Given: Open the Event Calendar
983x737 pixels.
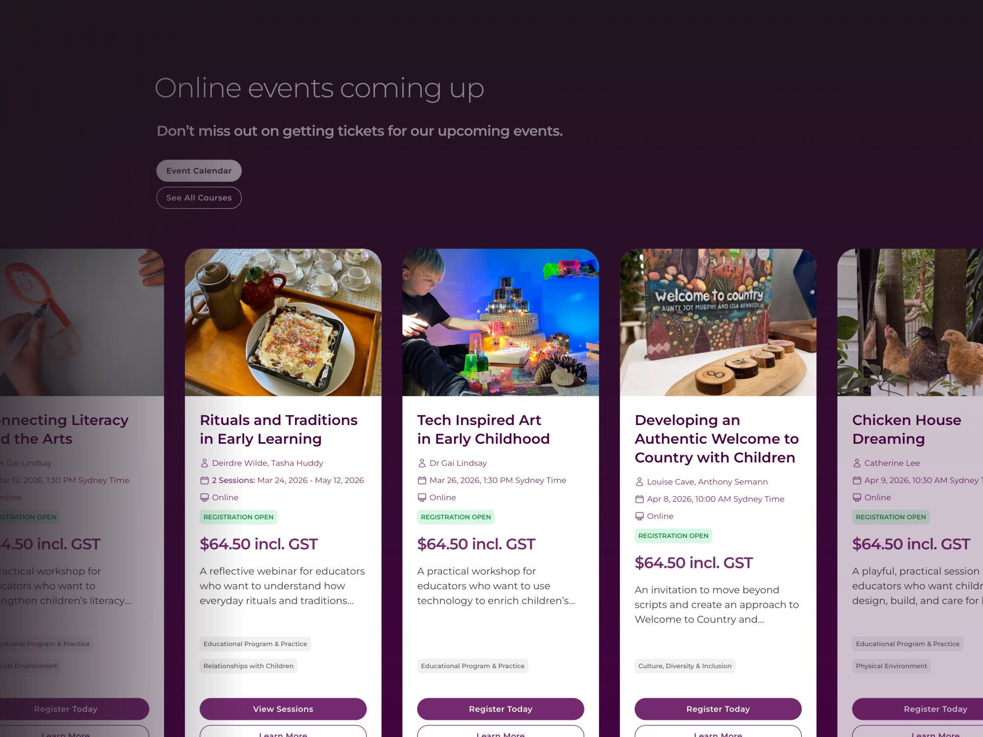Looking at the screenshot, I should point(199,170).
